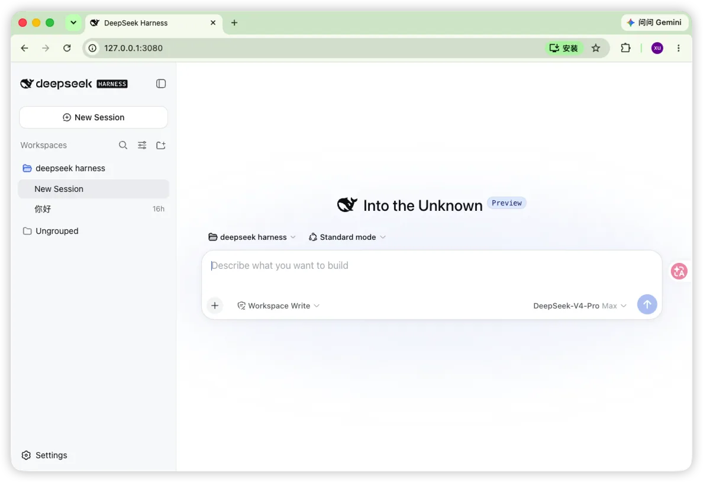The height and width of the screenshot is (482, 703).
Task: Open the tab search dropdown arrow
Action: click(x=73, y=23)
